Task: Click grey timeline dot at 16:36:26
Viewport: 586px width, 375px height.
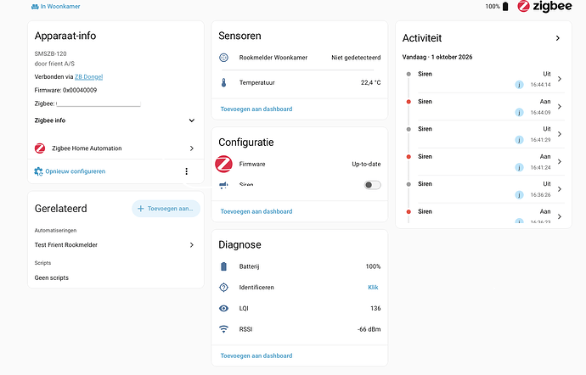Action: [x=409, y=184]
